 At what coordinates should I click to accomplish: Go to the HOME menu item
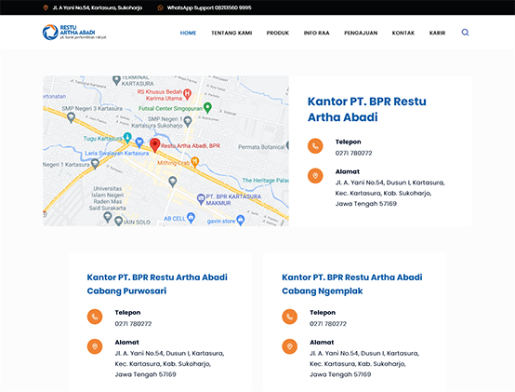(x=188, y=33)
